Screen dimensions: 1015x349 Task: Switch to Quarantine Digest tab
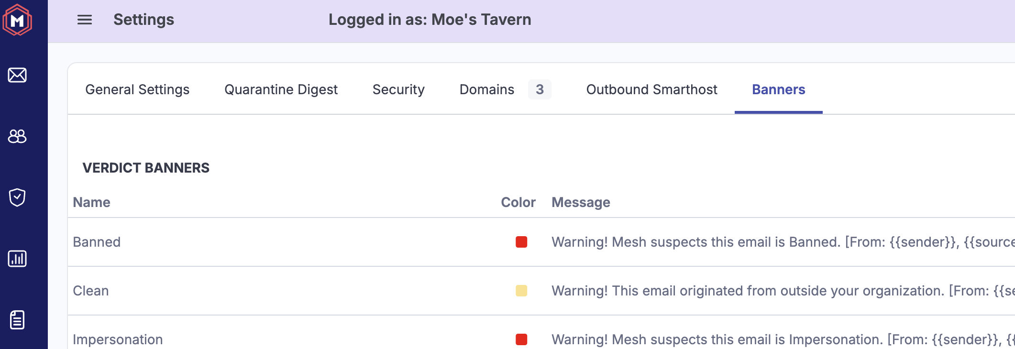(x=281, y=89)
